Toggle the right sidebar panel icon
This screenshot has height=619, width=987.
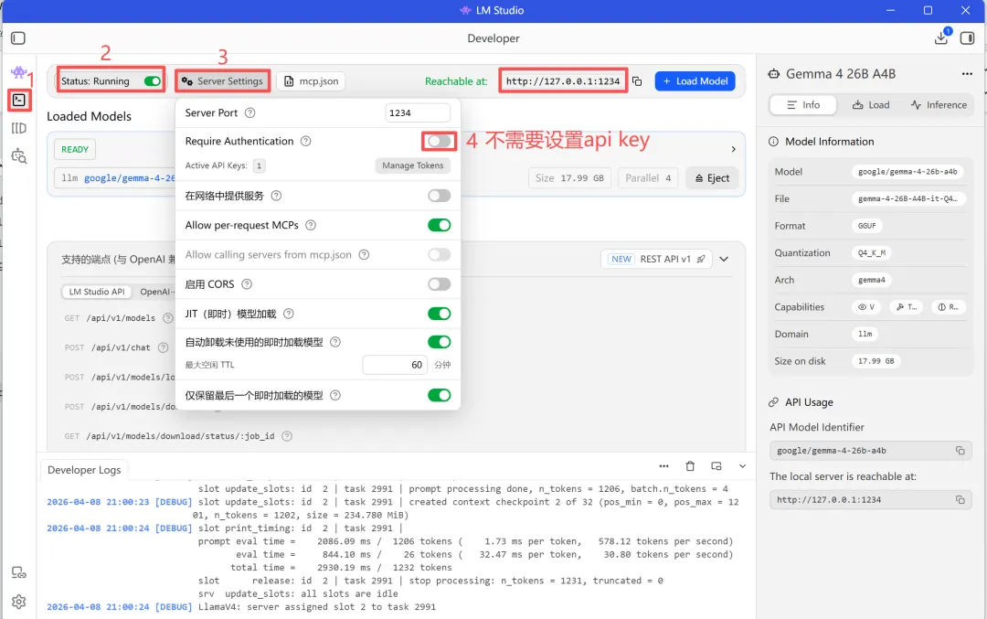tap(967, 38)
